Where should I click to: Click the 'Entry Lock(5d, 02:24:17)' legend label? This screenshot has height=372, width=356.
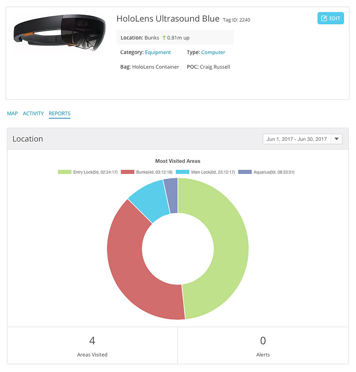coord(95,172)
